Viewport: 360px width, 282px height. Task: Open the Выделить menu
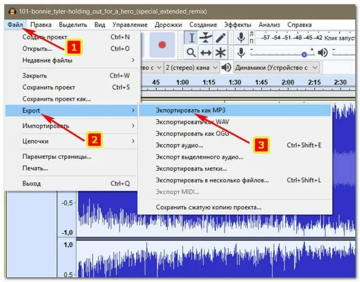73,24
